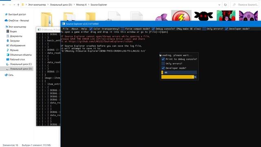Expand the address bar history dropdown

click(x=219, y=5)
